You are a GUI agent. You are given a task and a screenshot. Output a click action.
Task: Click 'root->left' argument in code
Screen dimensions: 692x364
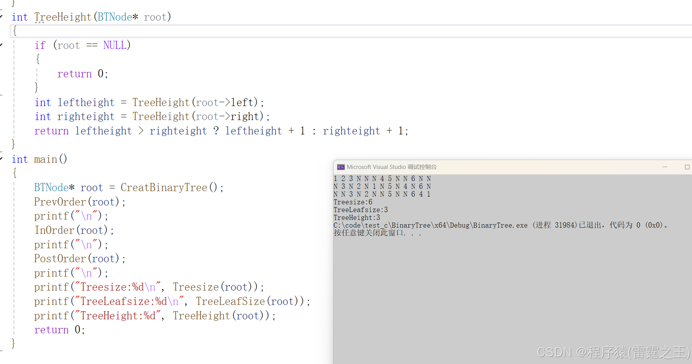click(x=224, y=103)
